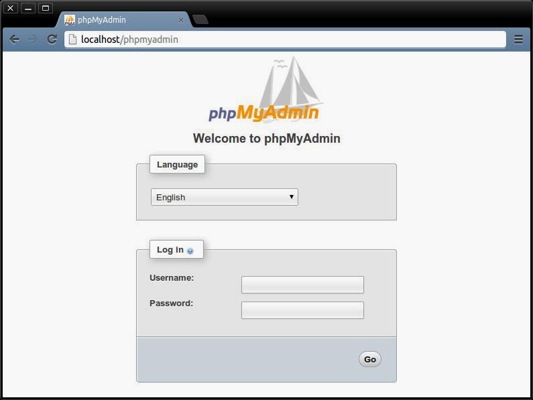The image size is (533, 400).
Task: Click the phpMyAdmin sailboat logo
Action: (264, 90)
